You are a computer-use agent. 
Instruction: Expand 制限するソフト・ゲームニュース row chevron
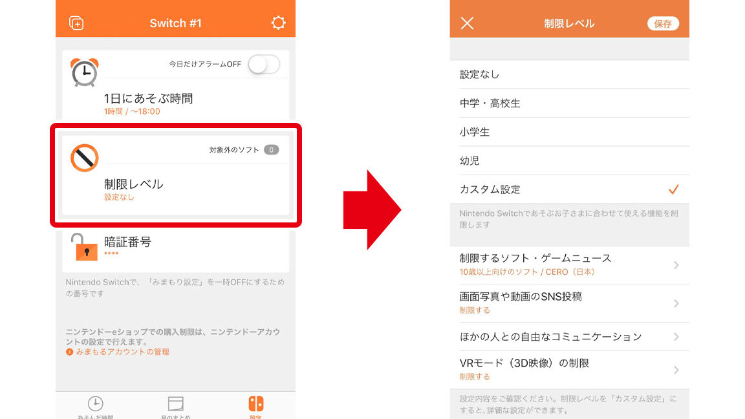point(676,265)
